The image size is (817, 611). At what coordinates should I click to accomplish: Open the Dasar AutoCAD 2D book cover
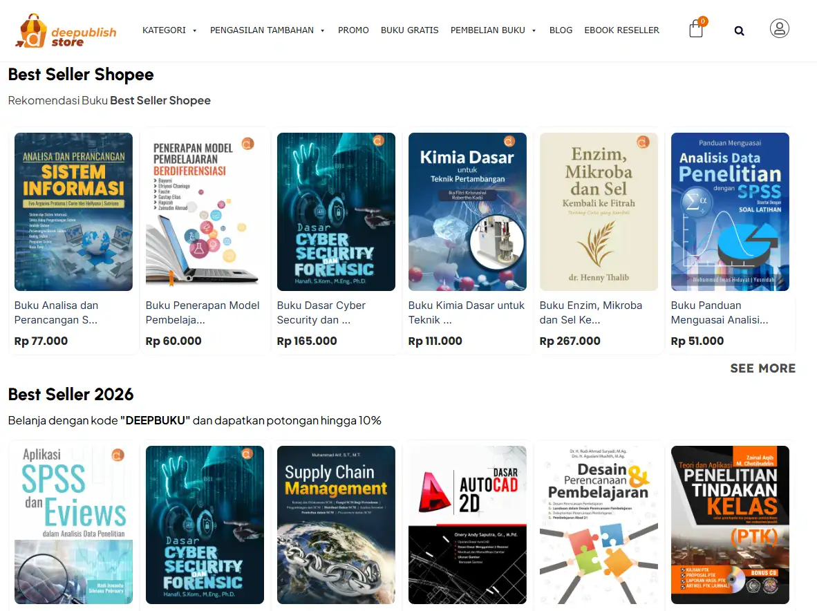click(x=467, y=525)
